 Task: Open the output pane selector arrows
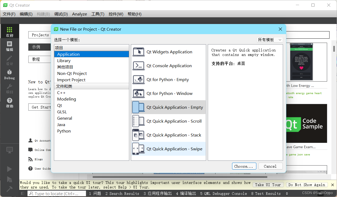[287, 194]
